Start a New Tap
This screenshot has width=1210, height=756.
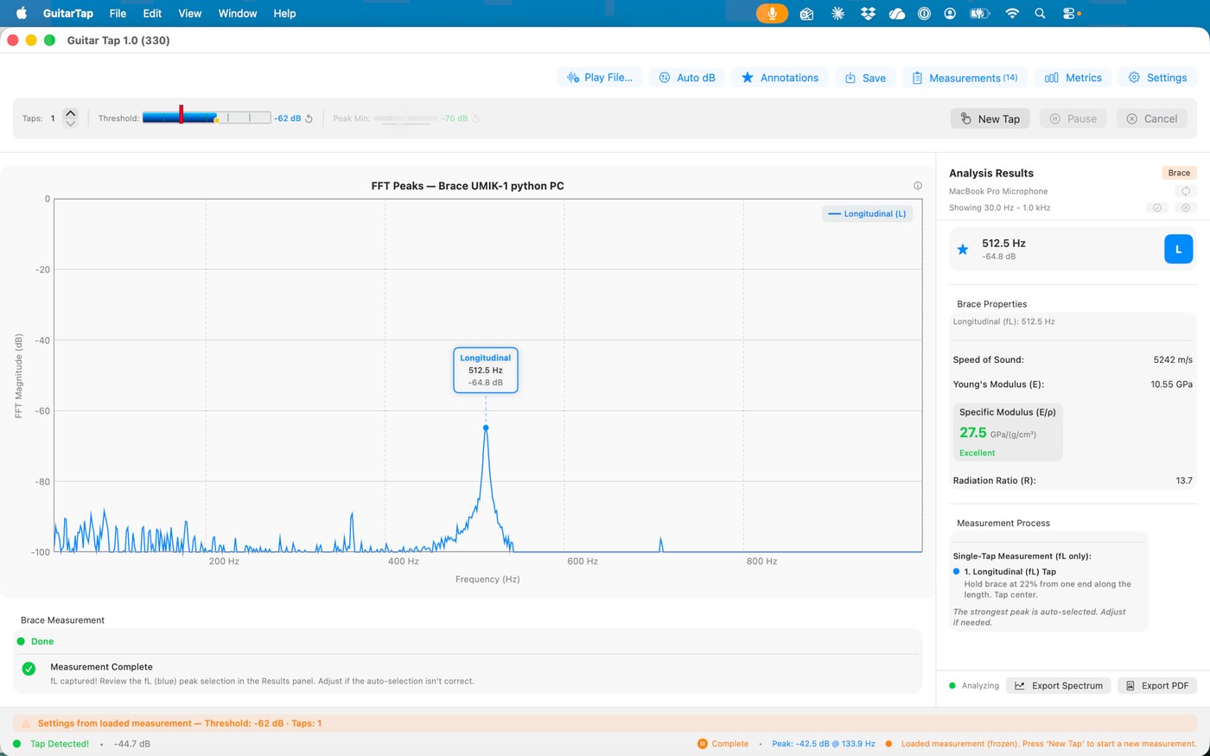tap(990, 119)
